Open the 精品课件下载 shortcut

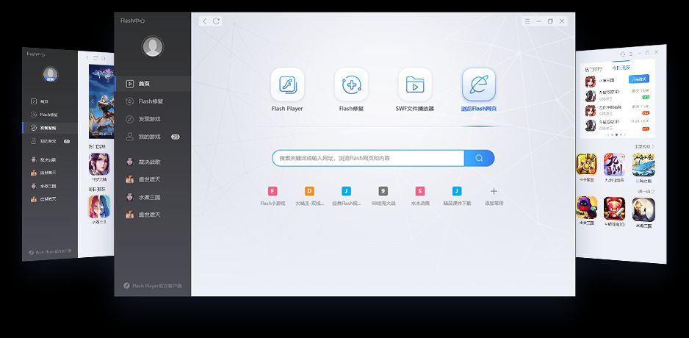point(457,196)
